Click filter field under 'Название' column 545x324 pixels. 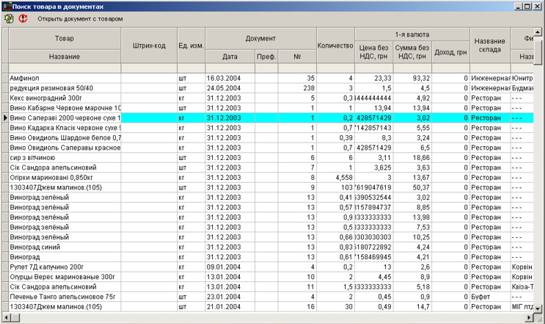point(65,68)
